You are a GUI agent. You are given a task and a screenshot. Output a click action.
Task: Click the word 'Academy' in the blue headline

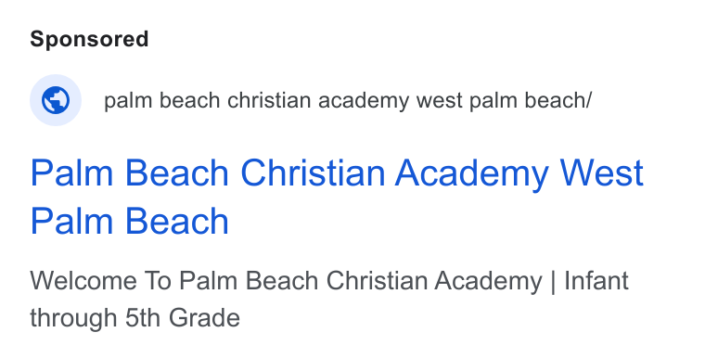[x=471, y=174]
